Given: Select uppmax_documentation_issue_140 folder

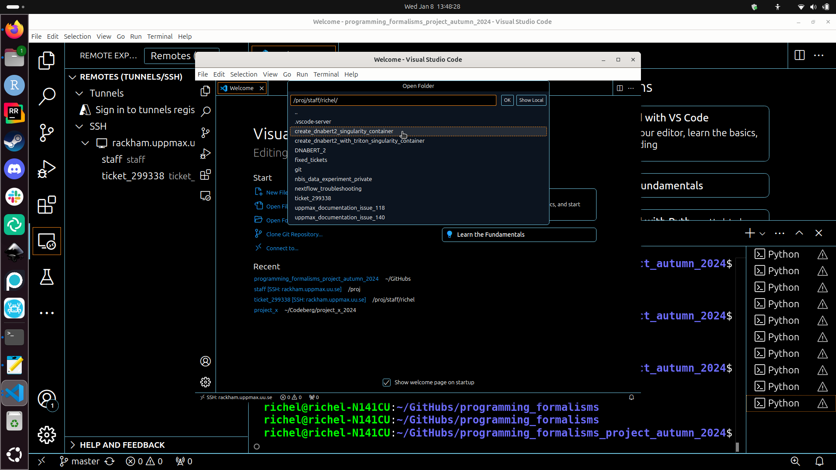Looking at the screenshot, I should [x=418, y=218].
